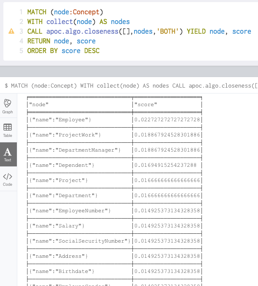Open the Code view tab
This screenshot has width=258, height=286.
pyautogui.click(x=8, y=179)
